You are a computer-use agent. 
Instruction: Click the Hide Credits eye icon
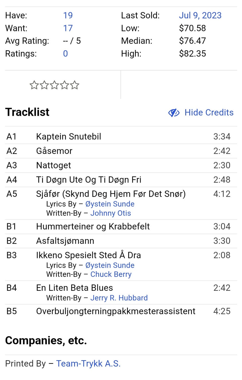click(x=174, y=113)
